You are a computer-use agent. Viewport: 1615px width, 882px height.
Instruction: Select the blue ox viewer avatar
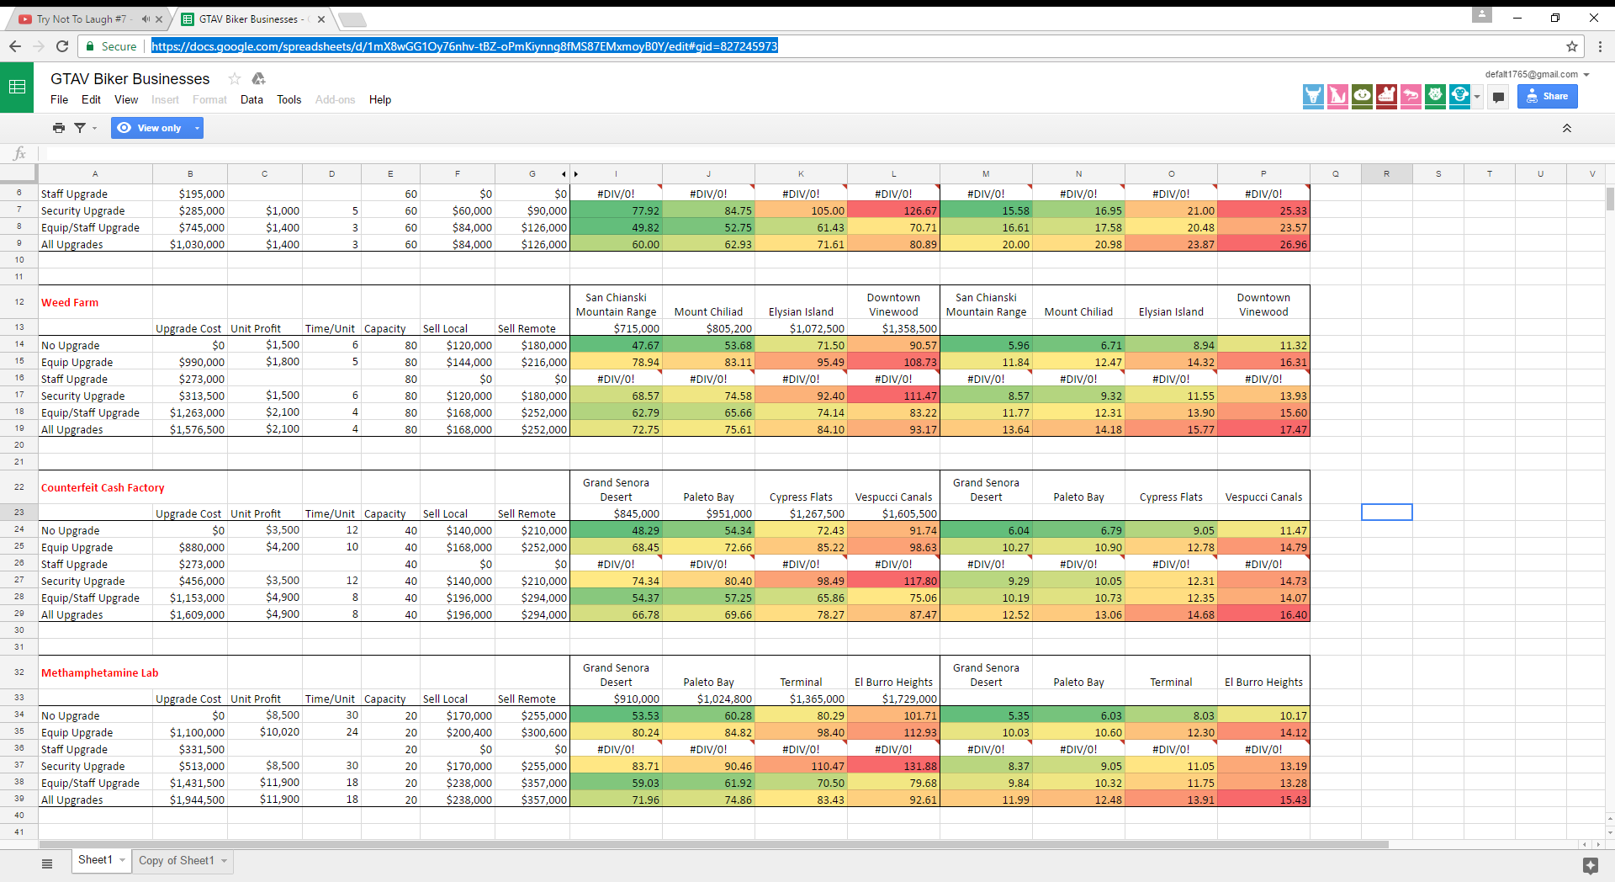click(1313, 96)
